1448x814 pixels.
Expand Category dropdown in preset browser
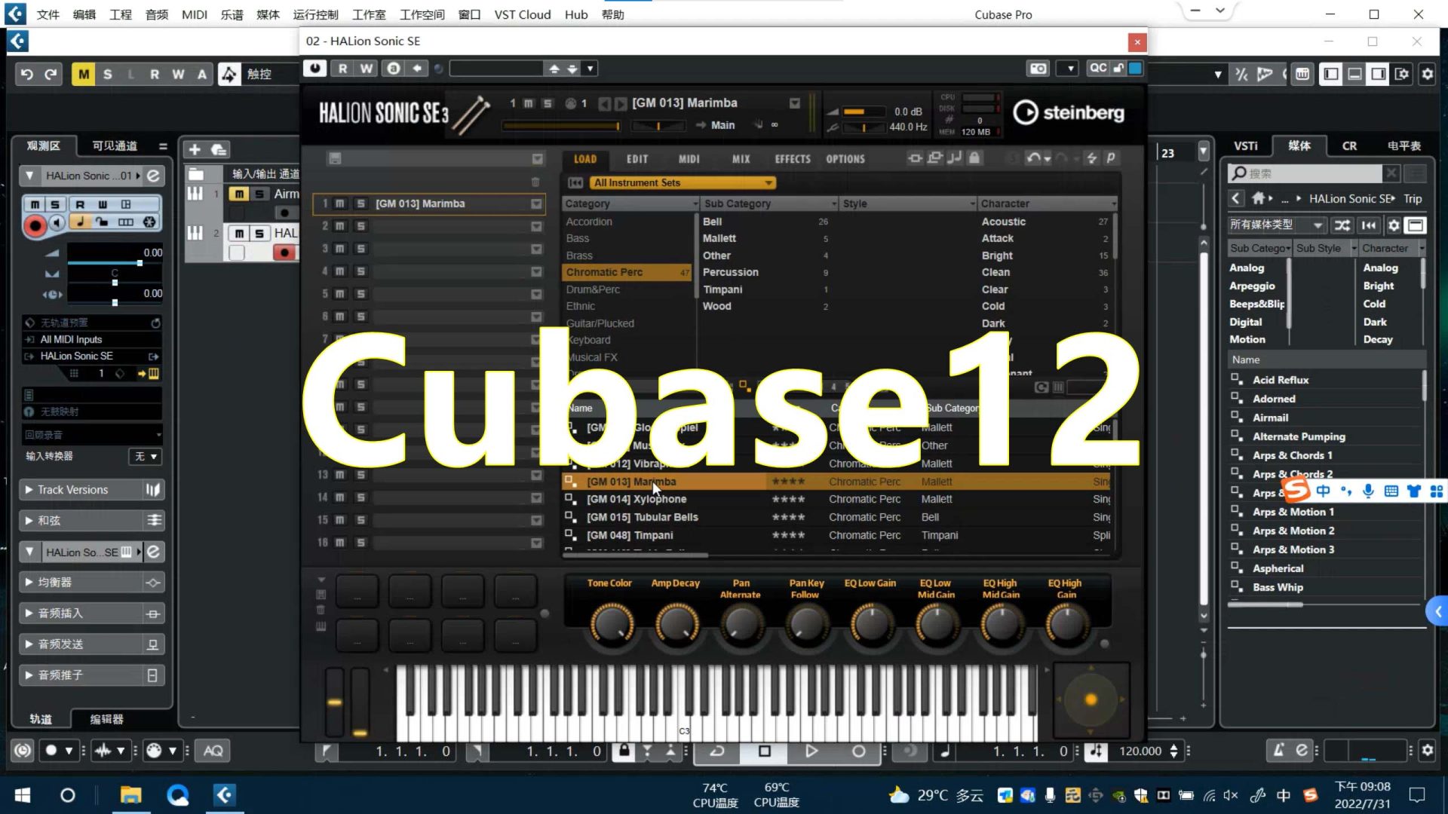(x=693, y=203)
